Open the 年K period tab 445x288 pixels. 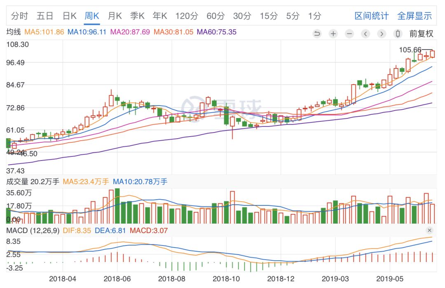tap(159, 16)
